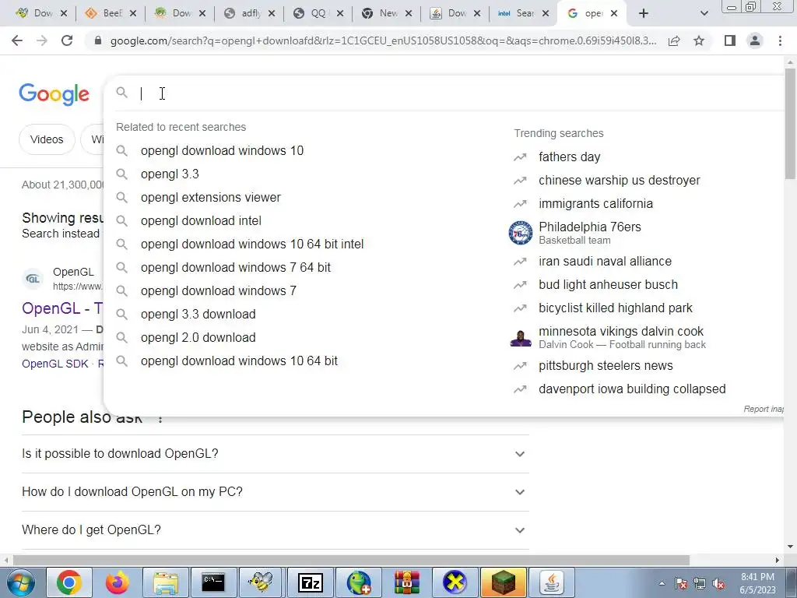Viewport: 797px width, 598px height.
Task: Open the Minecraft grass block taskbar icon
Action: tap(504, 582)
